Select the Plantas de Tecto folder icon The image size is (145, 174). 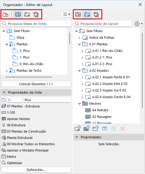coord(12,70)
